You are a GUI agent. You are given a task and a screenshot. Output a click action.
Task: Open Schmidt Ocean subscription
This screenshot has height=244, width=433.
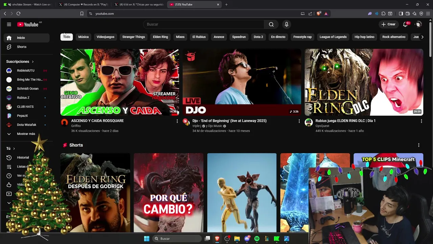pyautogui.click(x=27, y=88)
